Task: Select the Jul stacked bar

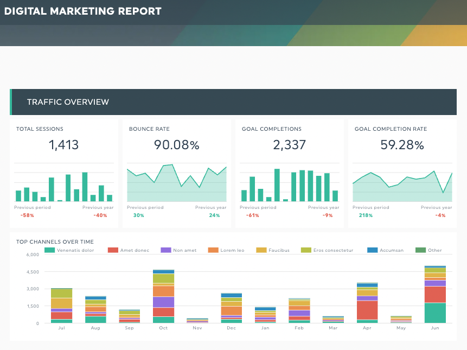Action: [62, 306]
